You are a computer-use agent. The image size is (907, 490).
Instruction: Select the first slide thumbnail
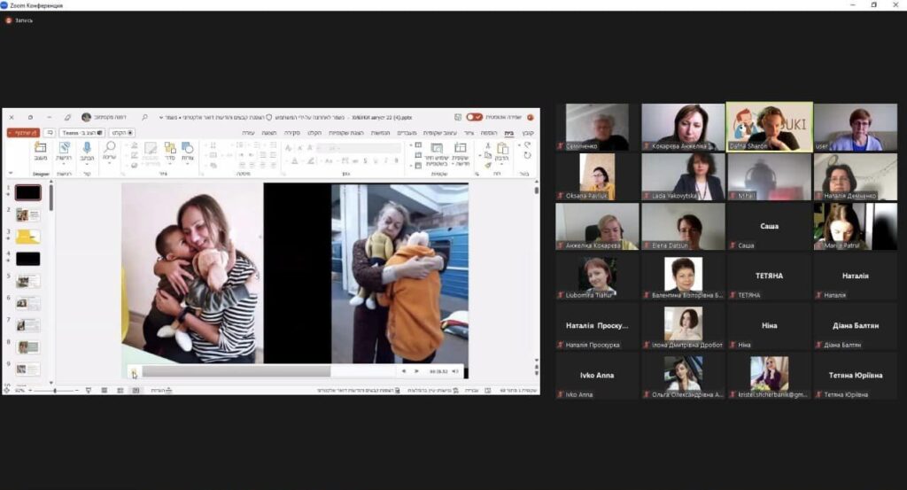pos(28,192)
